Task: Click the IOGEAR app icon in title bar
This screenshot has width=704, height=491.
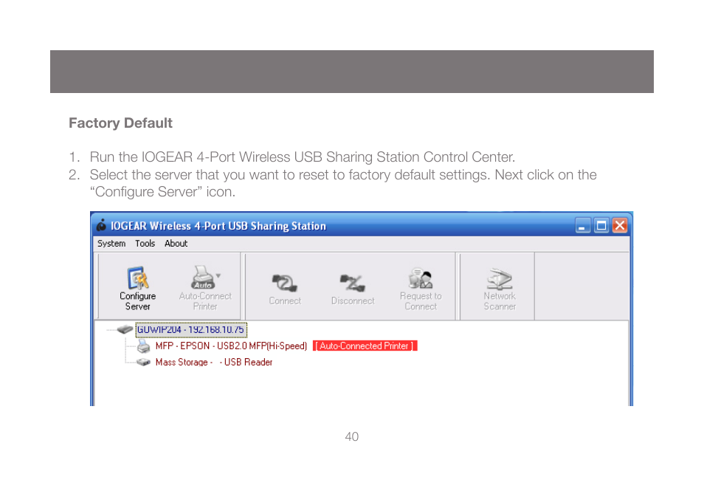Action: point(102,225)
